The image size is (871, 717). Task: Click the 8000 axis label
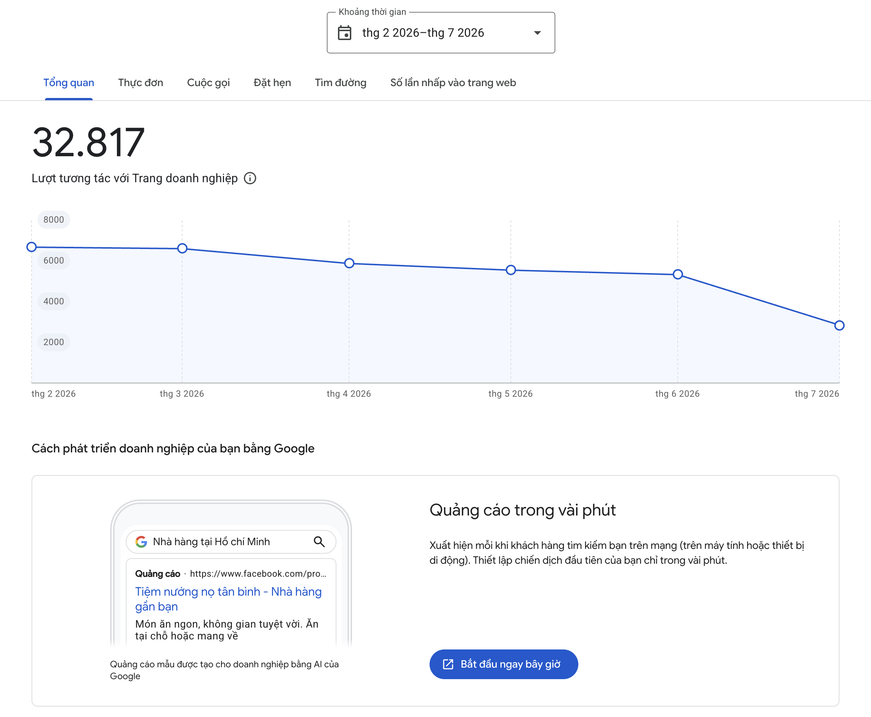tap(54, 219)
